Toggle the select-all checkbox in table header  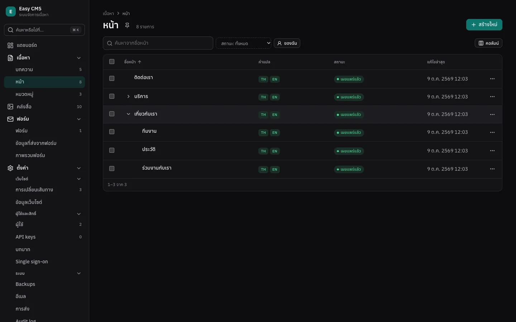point(112,62)
